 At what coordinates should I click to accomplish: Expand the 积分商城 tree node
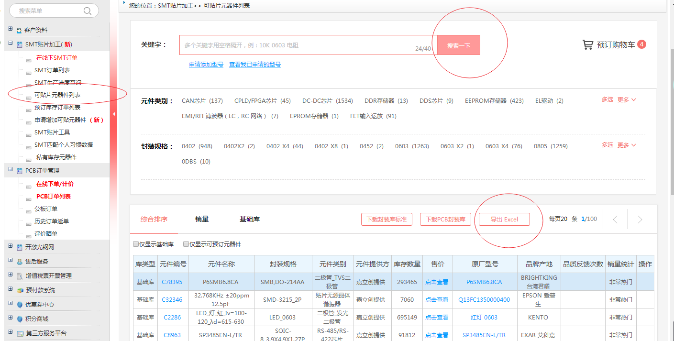[11, 319]
